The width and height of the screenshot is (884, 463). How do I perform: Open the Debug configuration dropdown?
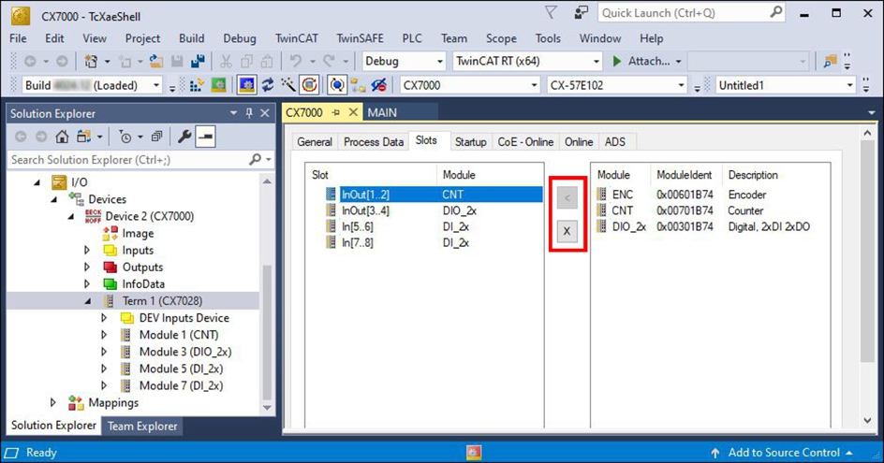pos(440,61)
